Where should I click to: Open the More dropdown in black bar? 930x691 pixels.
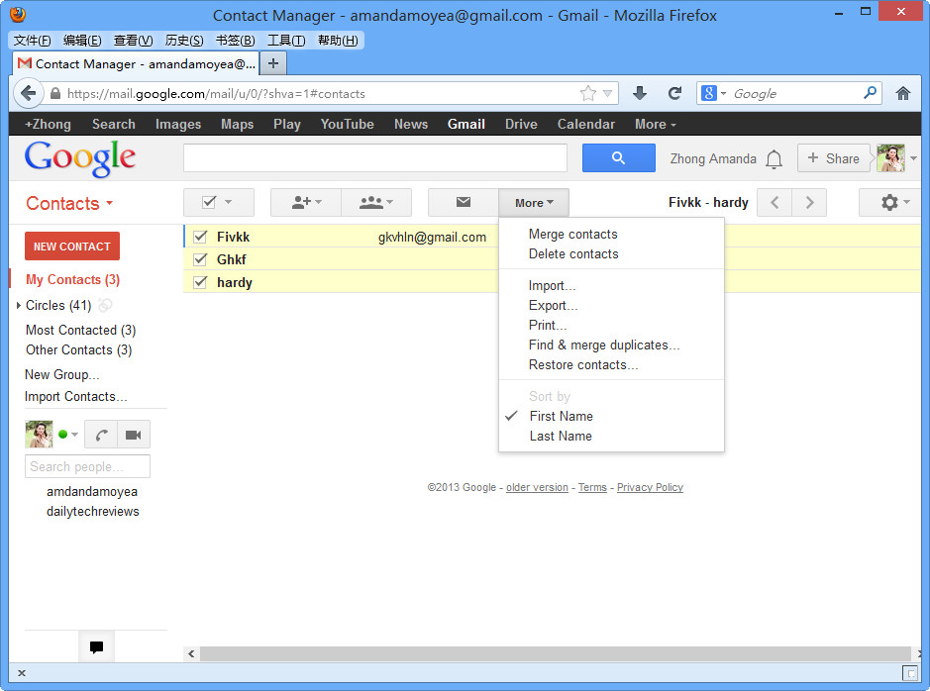656,124
